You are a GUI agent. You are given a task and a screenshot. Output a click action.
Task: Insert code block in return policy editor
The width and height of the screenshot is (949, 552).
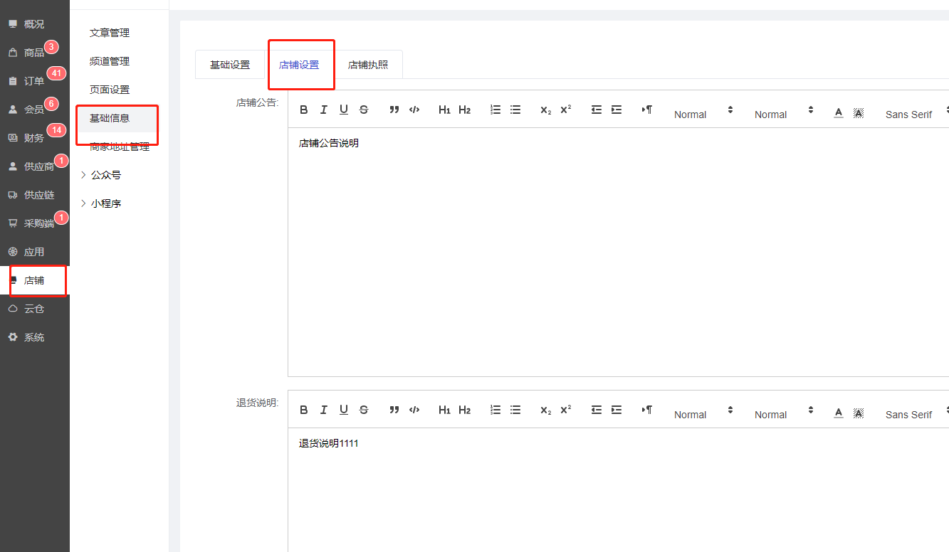pos(414,410)
